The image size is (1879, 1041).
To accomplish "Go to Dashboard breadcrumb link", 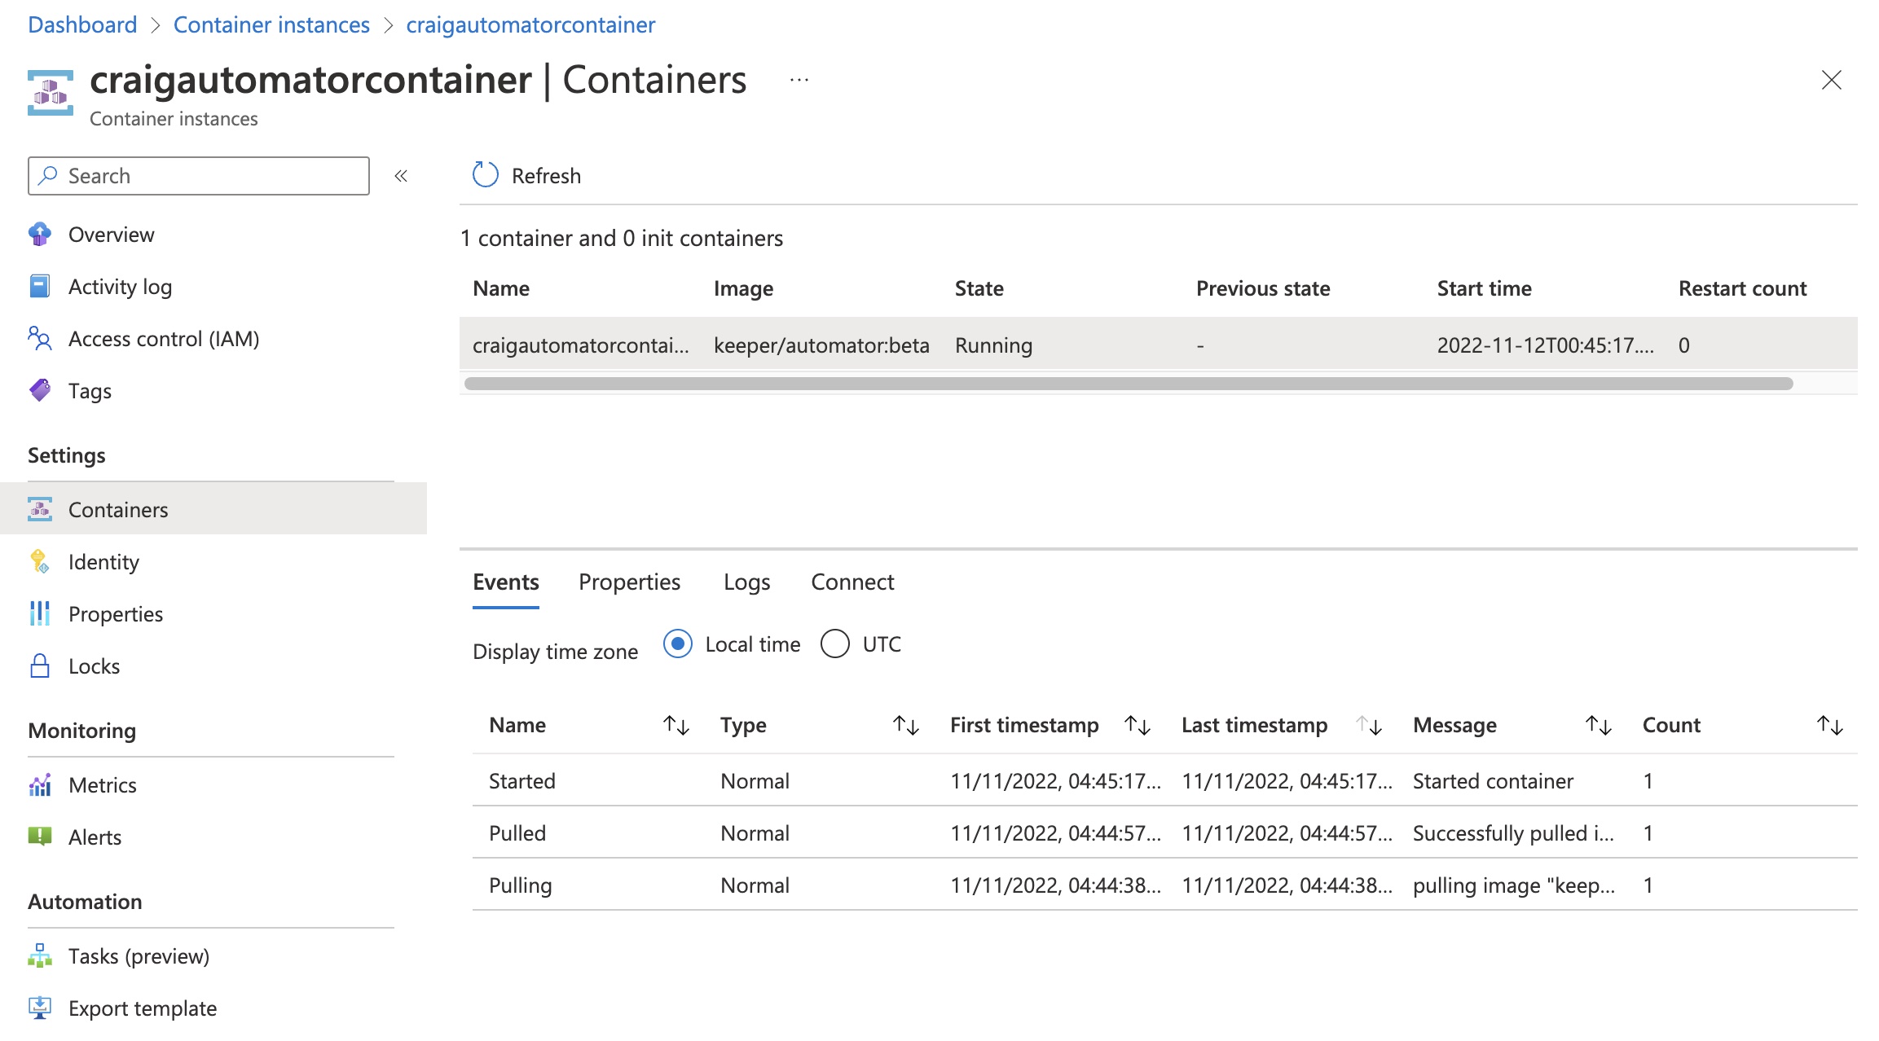I will 82,24.
